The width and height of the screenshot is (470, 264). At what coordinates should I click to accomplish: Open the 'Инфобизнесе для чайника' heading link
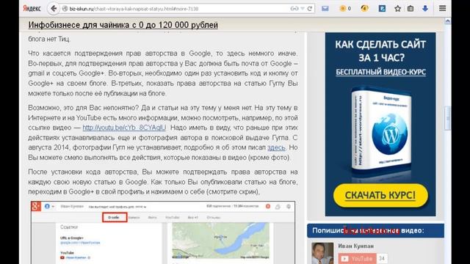coord(123,25)
